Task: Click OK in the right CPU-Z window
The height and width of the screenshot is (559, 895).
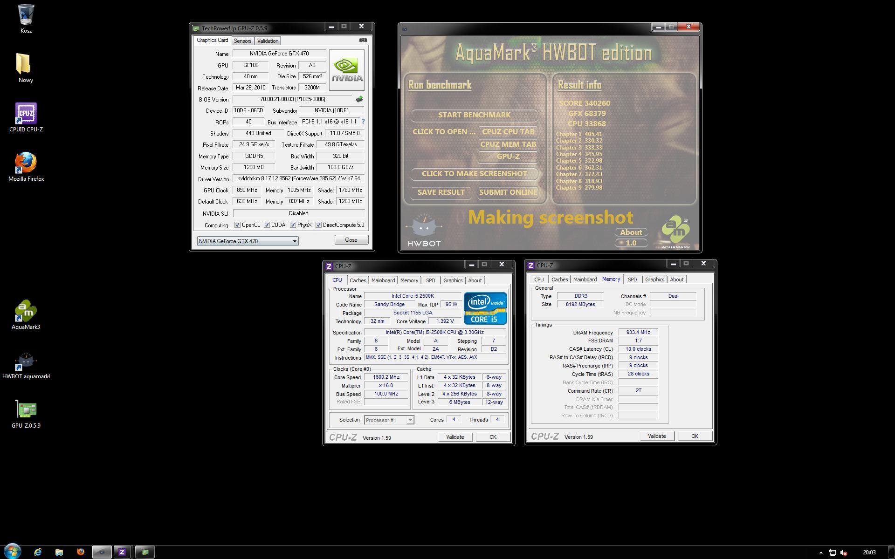Action: point(695,436)
